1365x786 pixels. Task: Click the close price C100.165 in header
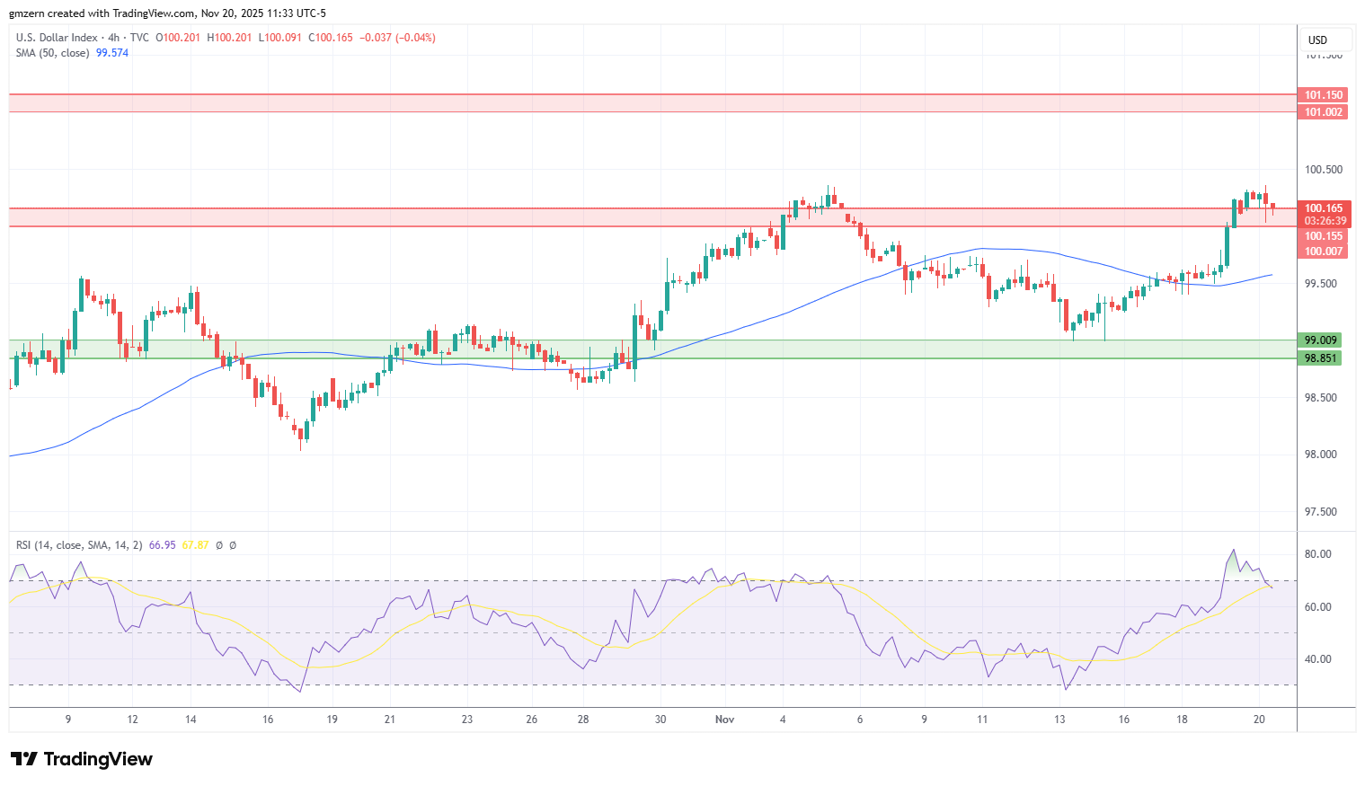[x=332, y=38]
